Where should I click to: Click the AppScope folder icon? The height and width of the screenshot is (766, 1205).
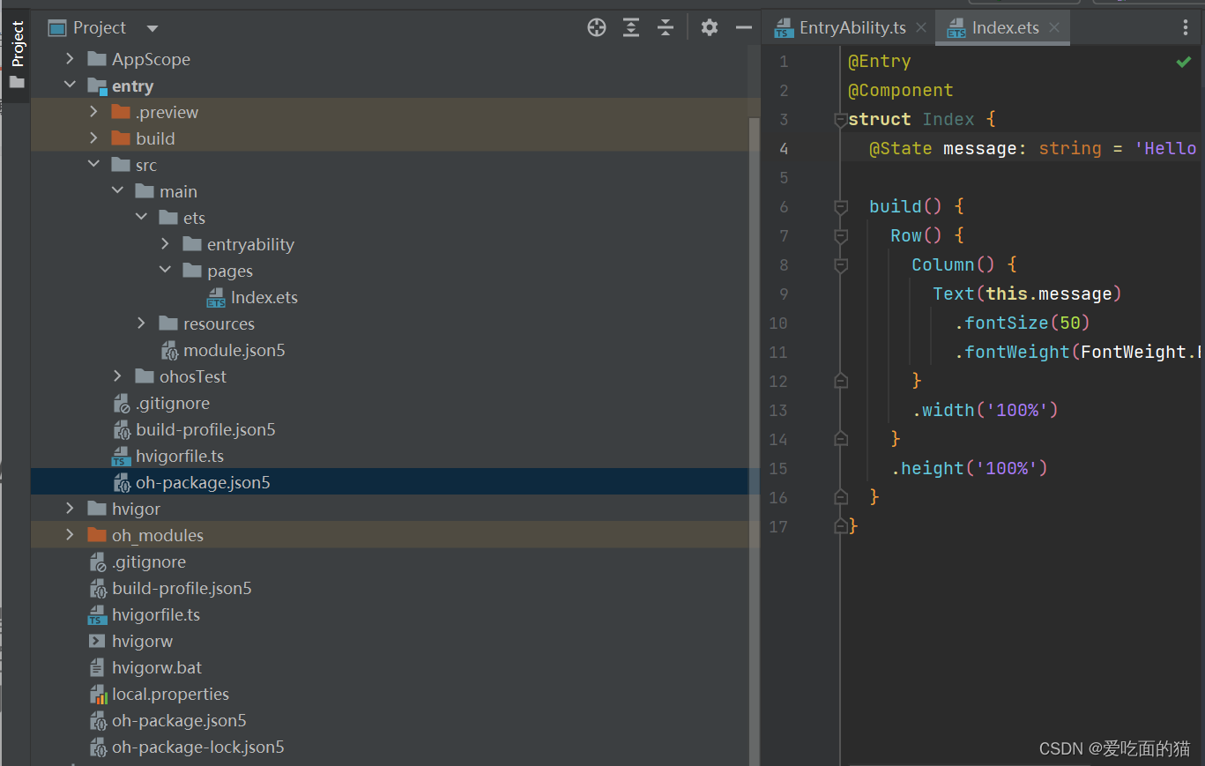click(97, 59)
